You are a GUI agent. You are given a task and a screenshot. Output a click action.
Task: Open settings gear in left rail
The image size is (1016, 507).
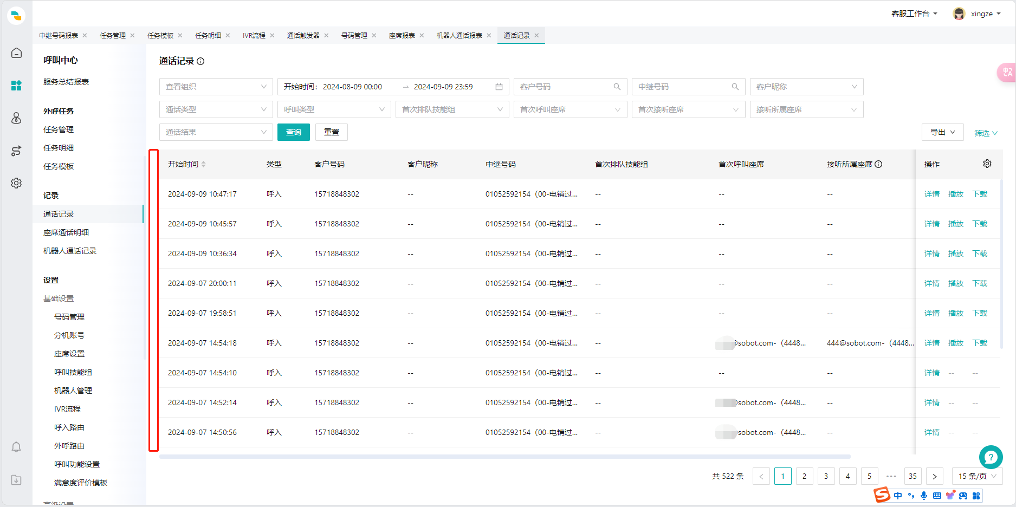coord(16,183)
